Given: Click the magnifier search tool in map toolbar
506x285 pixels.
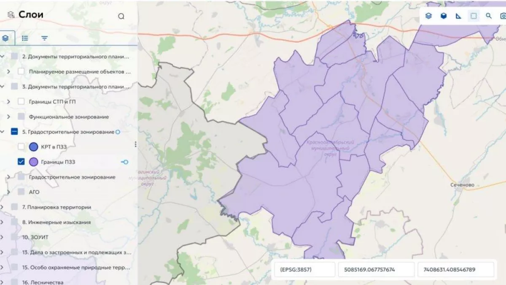Looking at the screenshot, I should 489,16.
